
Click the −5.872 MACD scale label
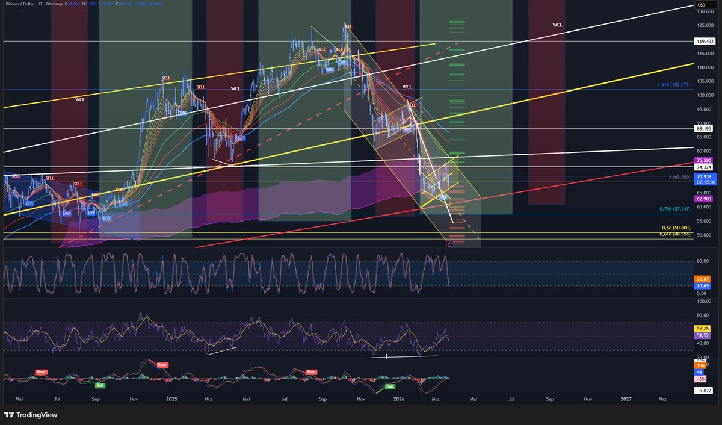[703, 391]
